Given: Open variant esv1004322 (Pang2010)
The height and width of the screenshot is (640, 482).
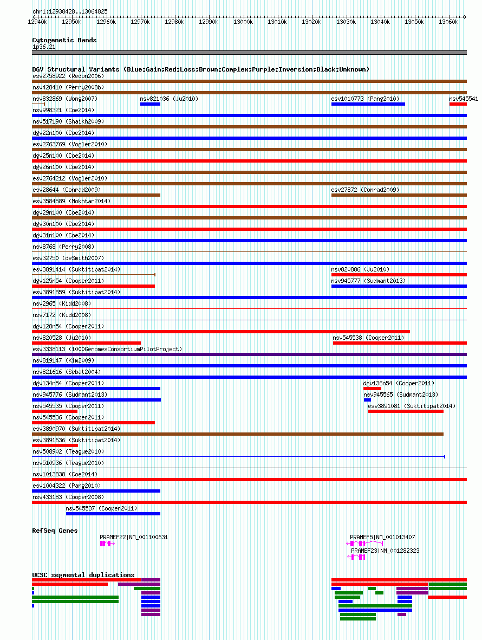Looking at the screenshot, I should [67, 487].
